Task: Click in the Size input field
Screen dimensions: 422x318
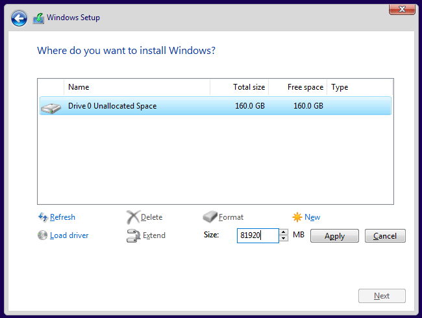Action: click(x=257, y=235)
